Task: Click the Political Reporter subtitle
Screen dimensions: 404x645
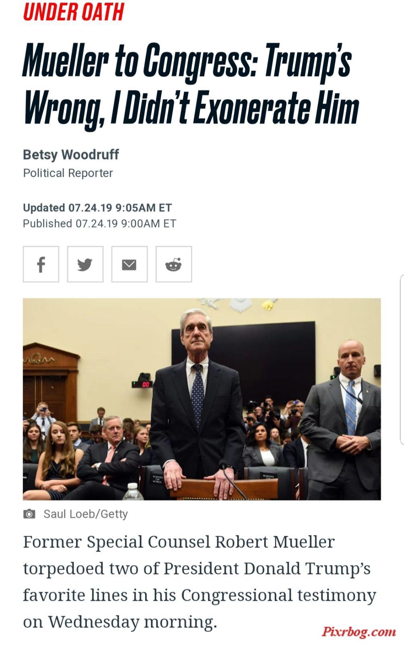Action: tap(68, 173)
